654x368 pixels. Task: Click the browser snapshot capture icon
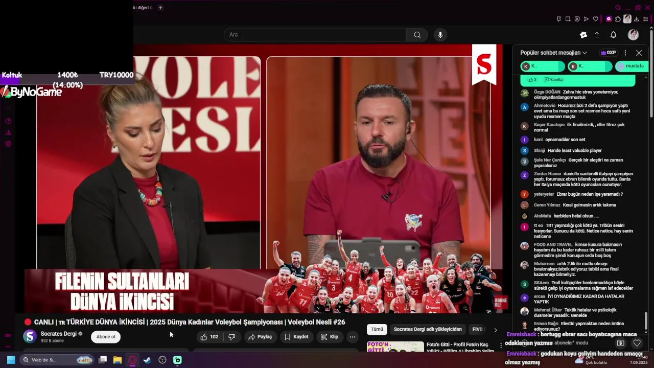[x=568, y=19]
